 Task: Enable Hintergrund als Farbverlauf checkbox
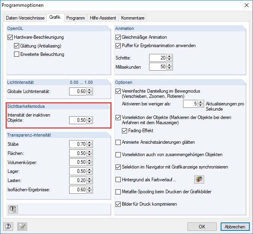coord(118,180)
